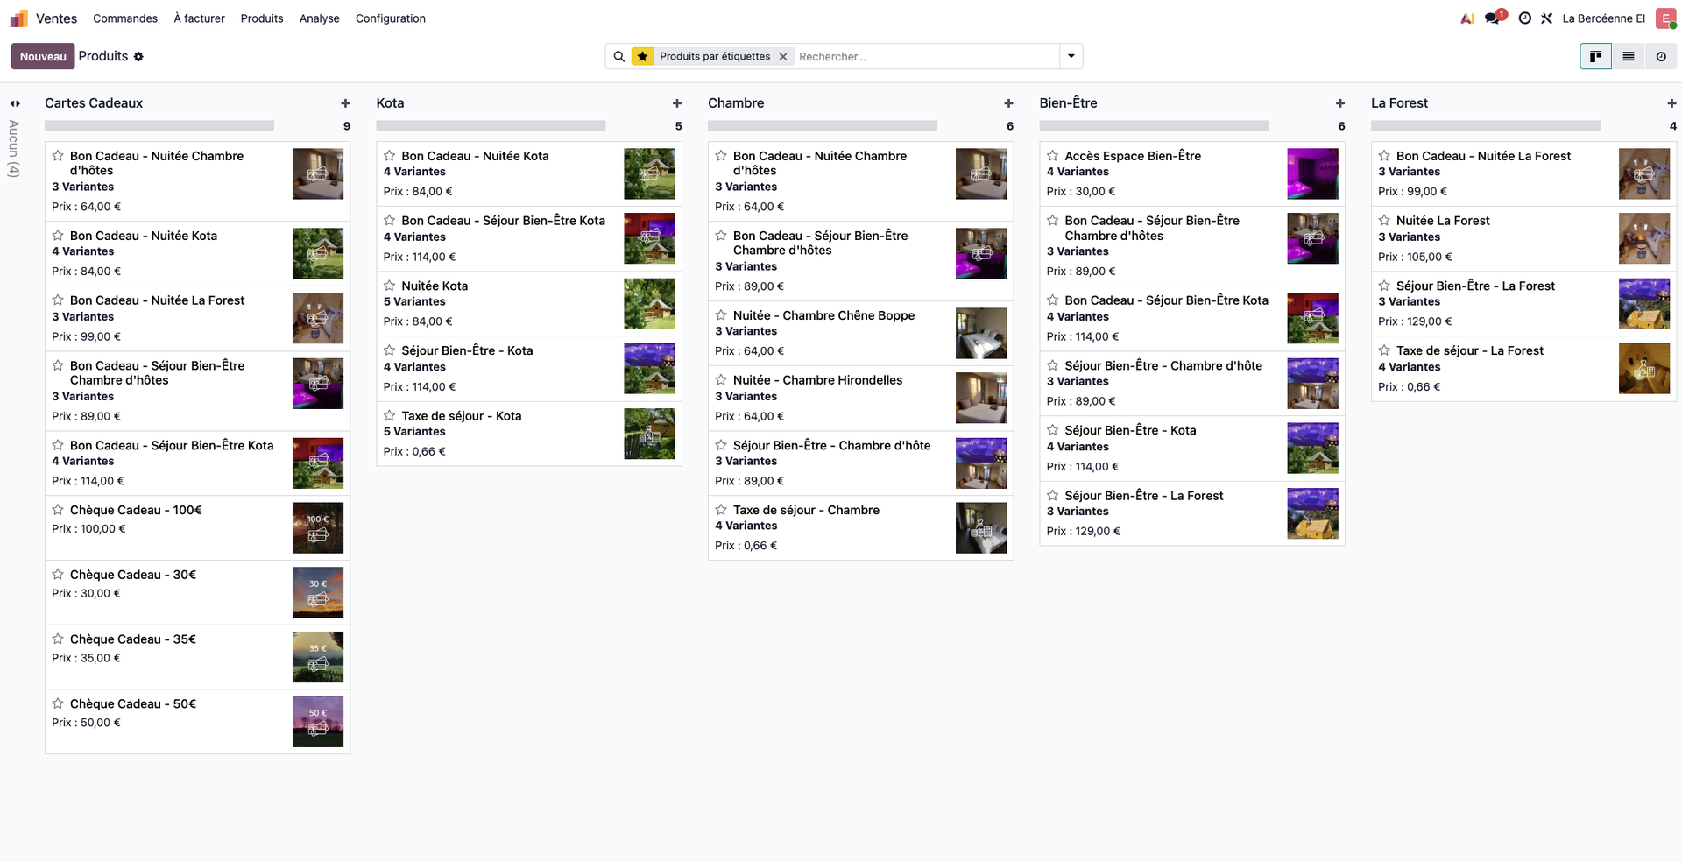Add a product in the Kota column
Screen dimensions: 1682x862
click(x=676, y=103)
